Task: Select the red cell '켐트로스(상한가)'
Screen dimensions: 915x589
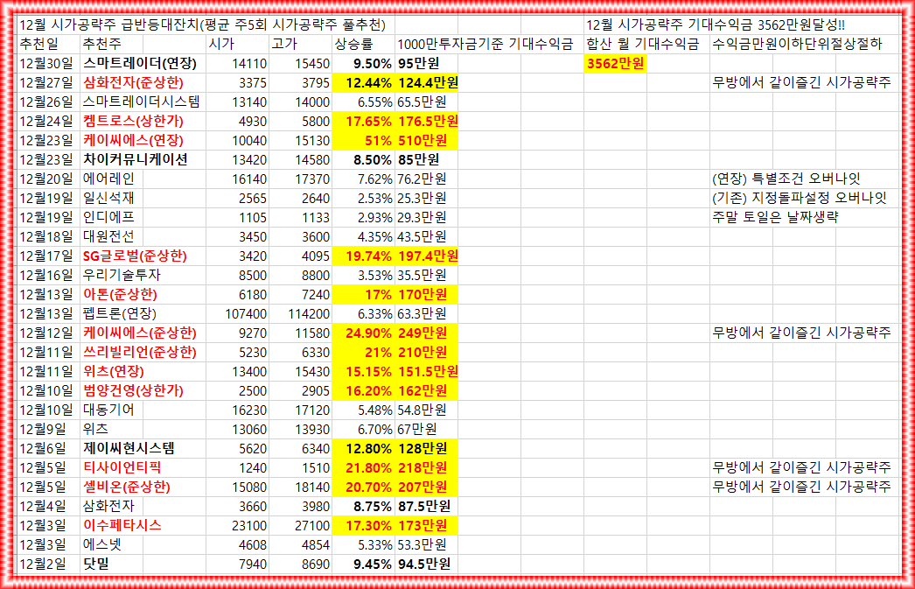Action: coord(133,122)
